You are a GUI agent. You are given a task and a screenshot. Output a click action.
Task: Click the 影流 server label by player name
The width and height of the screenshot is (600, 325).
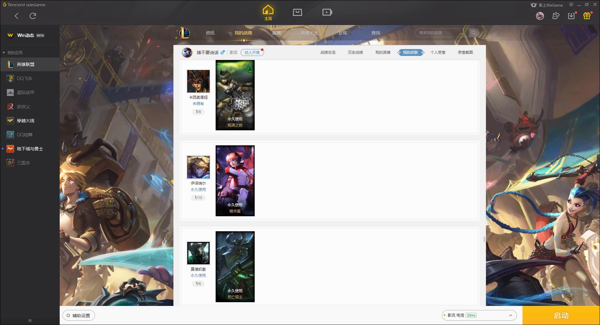coord(233,52)
